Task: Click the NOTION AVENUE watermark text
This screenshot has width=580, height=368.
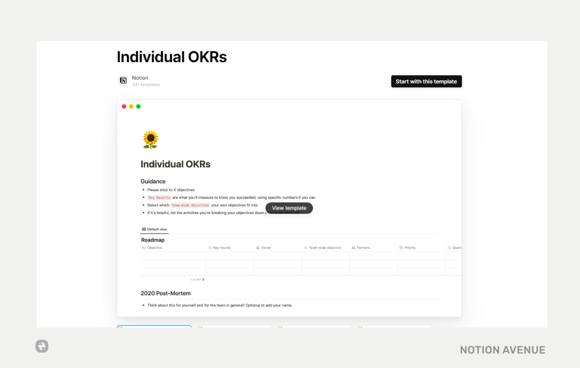Action: (502, 350)
